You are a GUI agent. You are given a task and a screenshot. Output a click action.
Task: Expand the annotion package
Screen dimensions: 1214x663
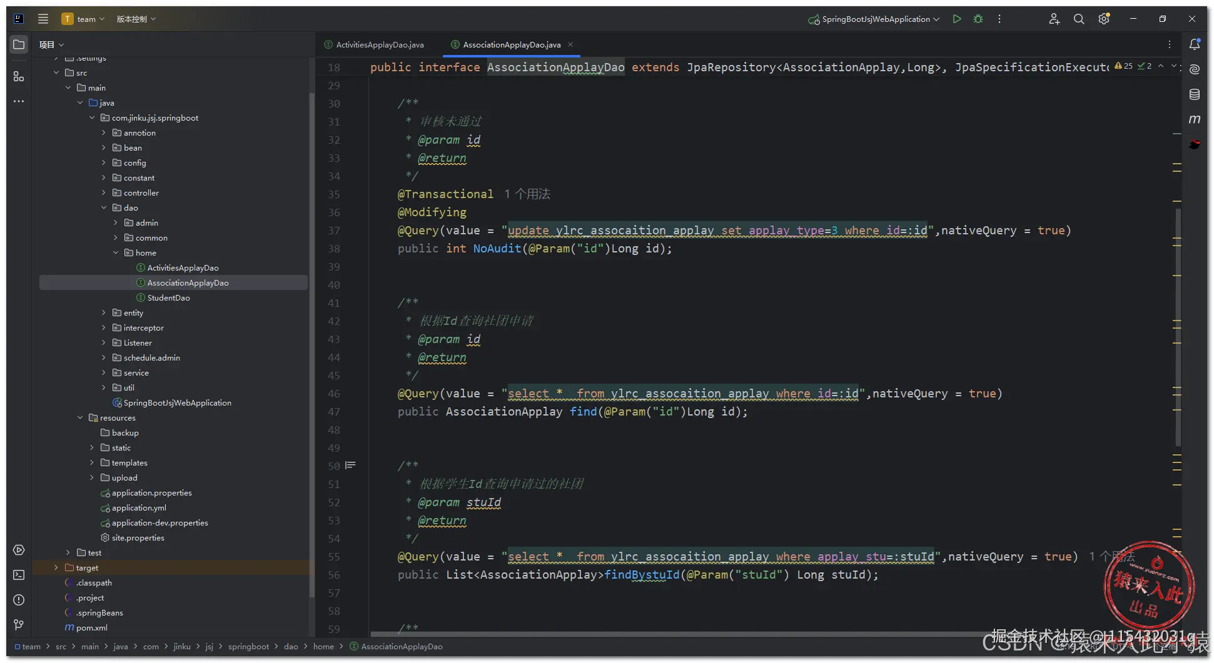coord(104,132)
